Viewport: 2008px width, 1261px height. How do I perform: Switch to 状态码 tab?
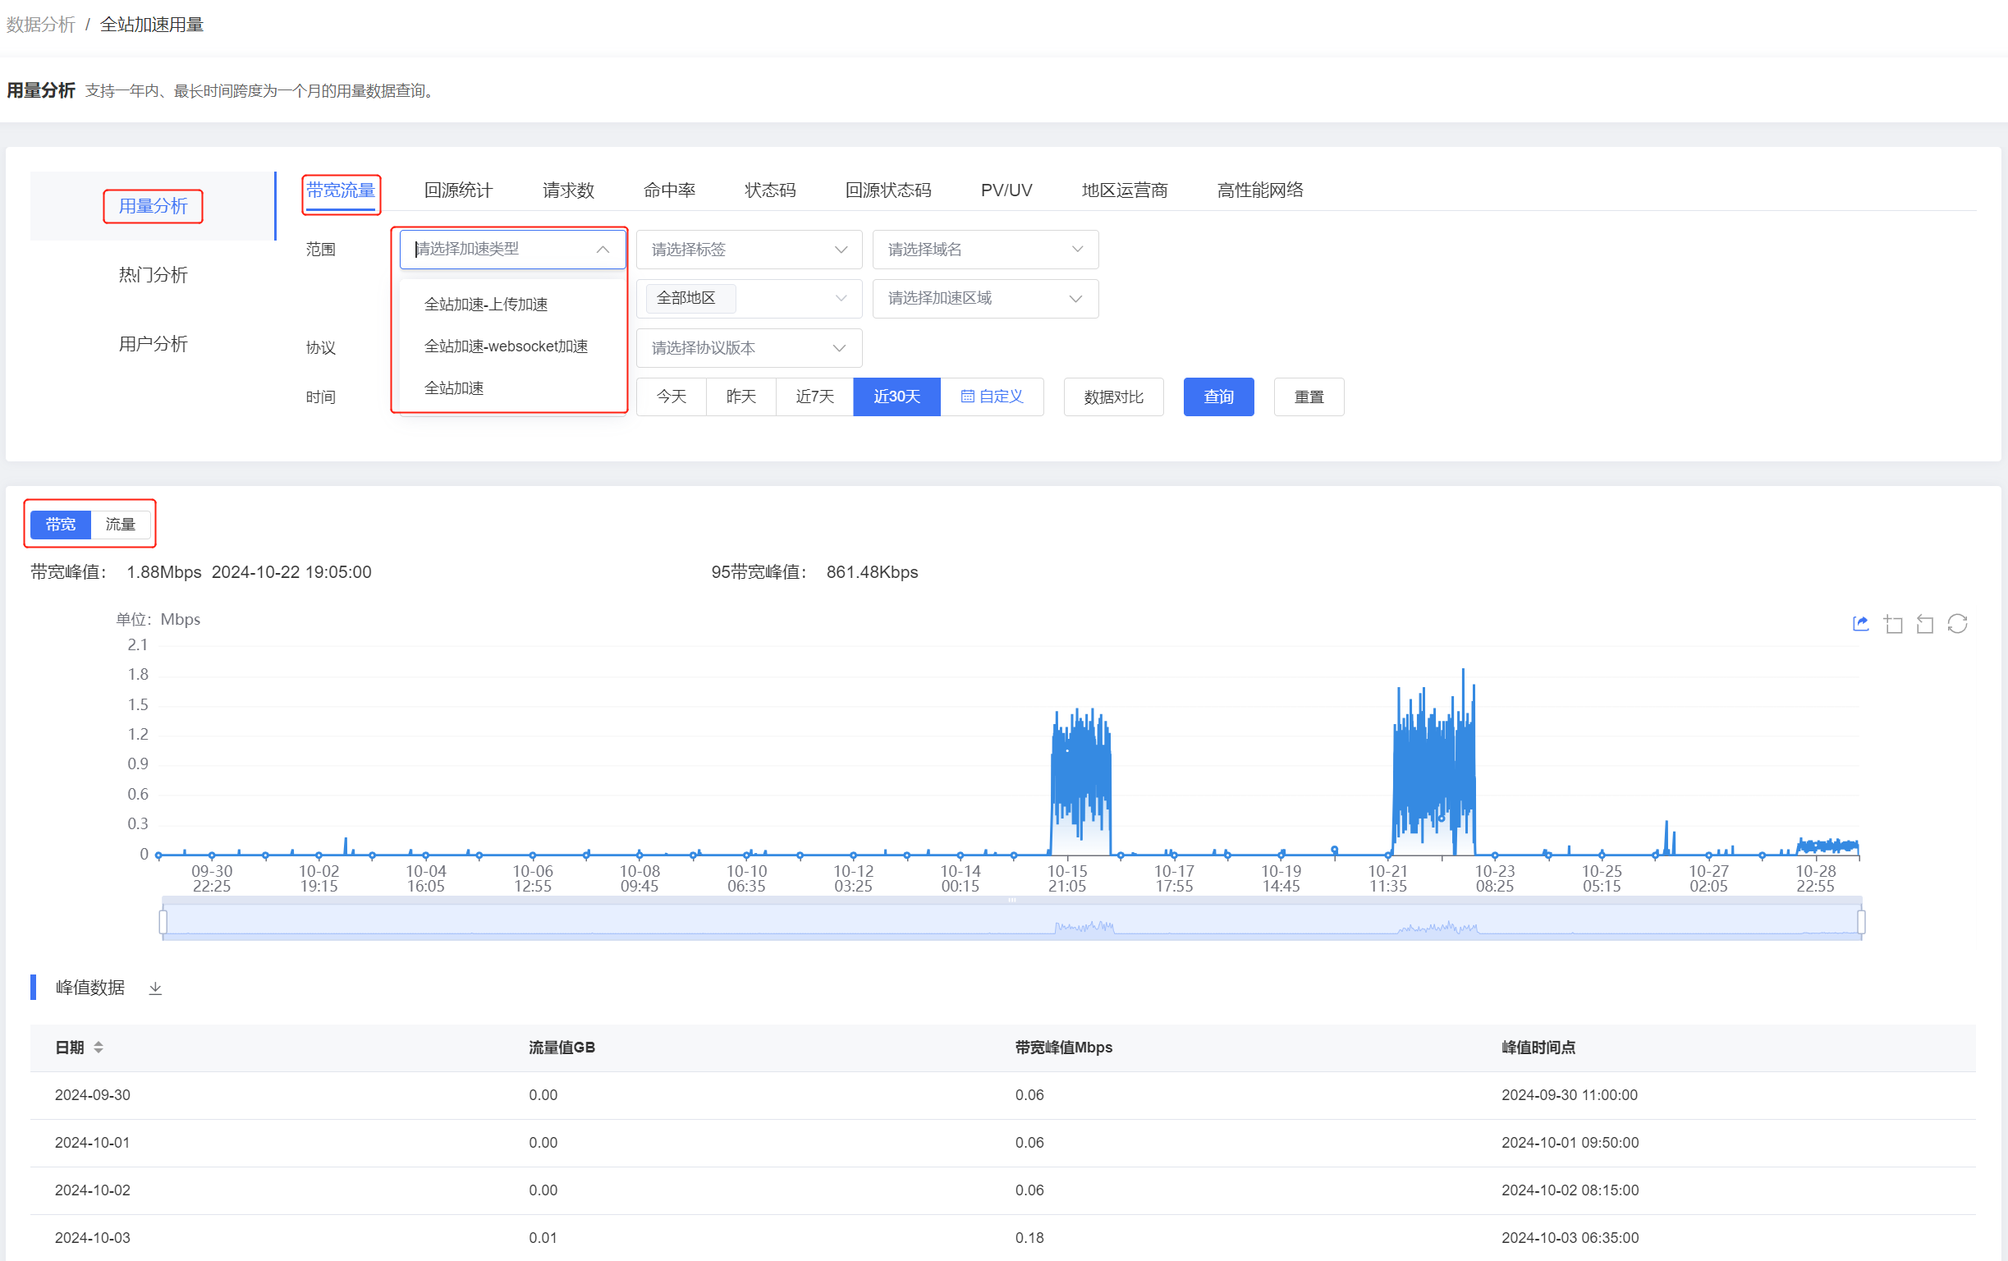point(770,191)
